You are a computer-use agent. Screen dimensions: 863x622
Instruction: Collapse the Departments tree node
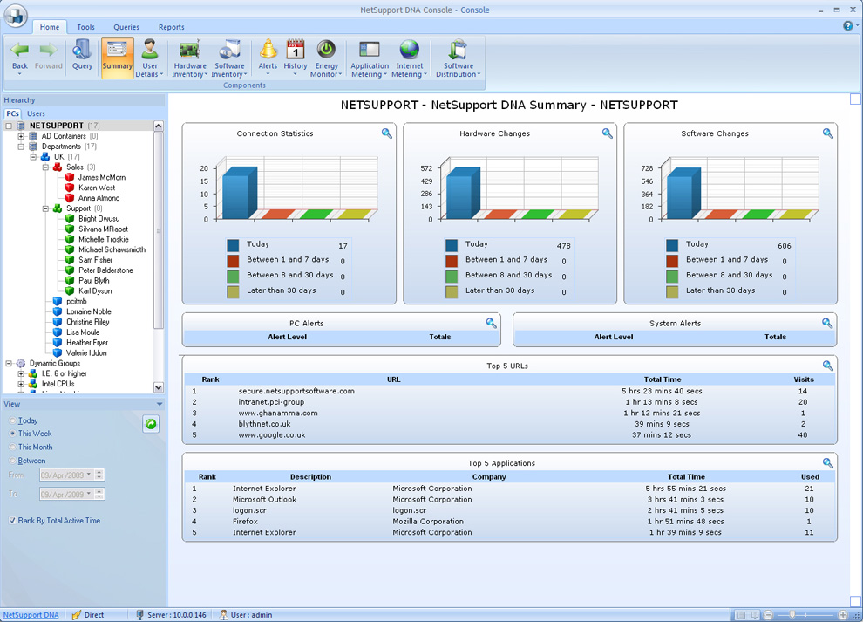point(21,147)
